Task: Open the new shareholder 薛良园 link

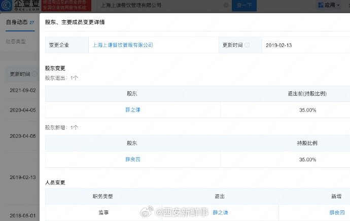Action: (x=133, y=159)
